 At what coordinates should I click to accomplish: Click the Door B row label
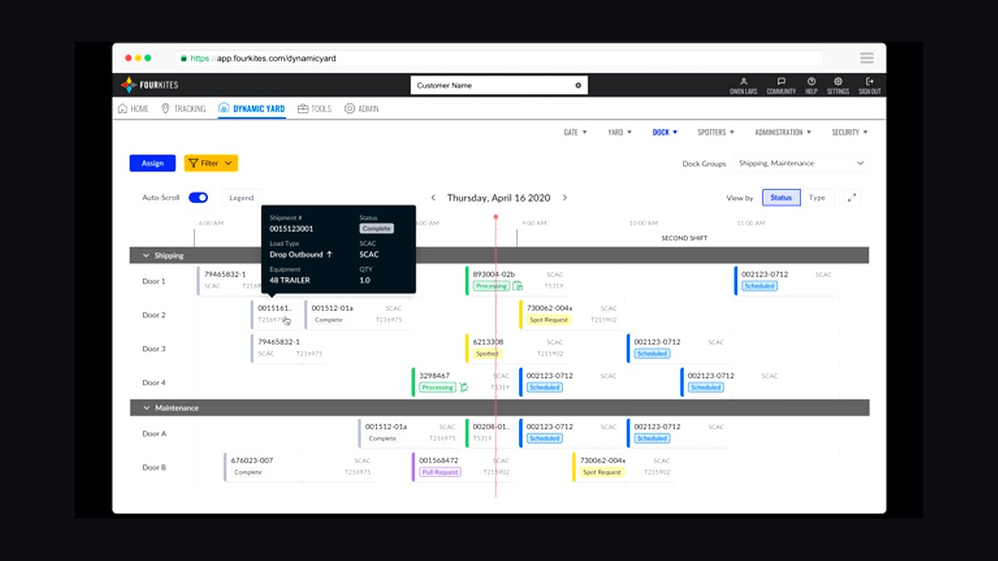pyautogui.click(x=154, y=467)
